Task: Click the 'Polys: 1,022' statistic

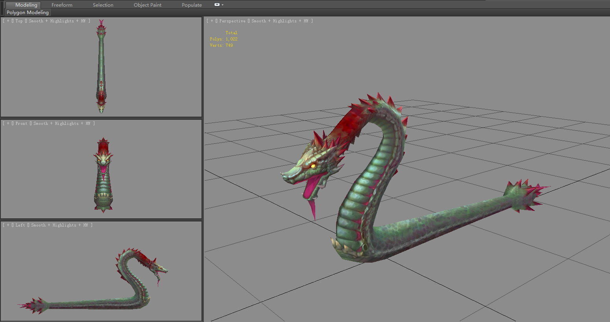Action: click(224, 39)
